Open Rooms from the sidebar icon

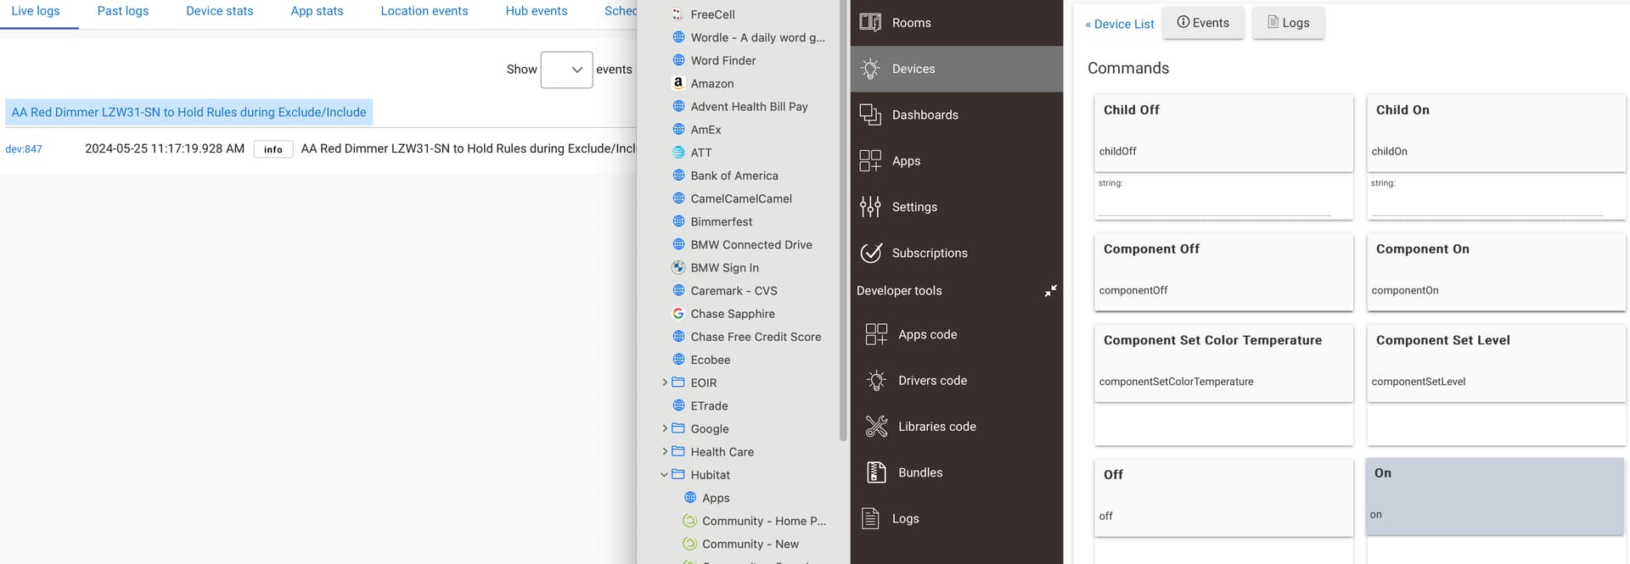click(x=870, y=22)
